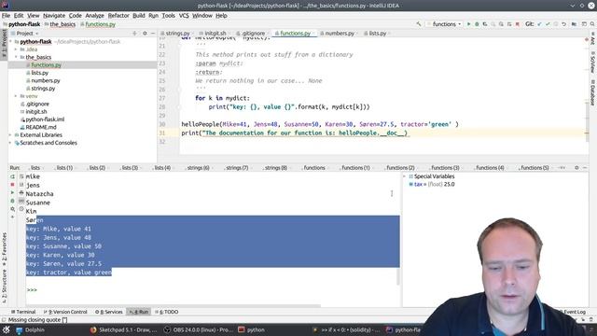Image resolution: width=597 pixels, height=336 pixels.
Task: Expand the venv folder
Action: point(16,96)
